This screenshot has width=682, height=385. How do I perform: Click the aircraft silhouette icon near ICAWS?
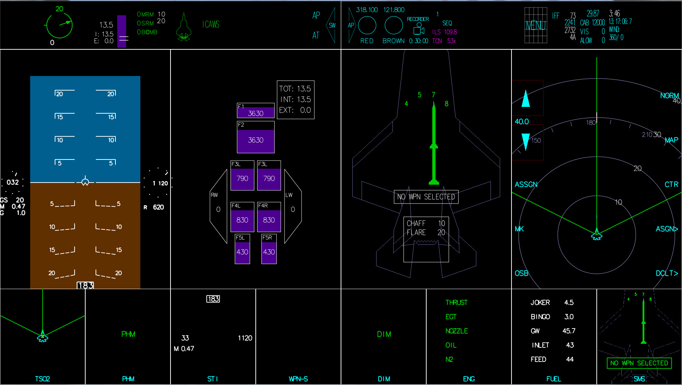click(x=184, y=27)
